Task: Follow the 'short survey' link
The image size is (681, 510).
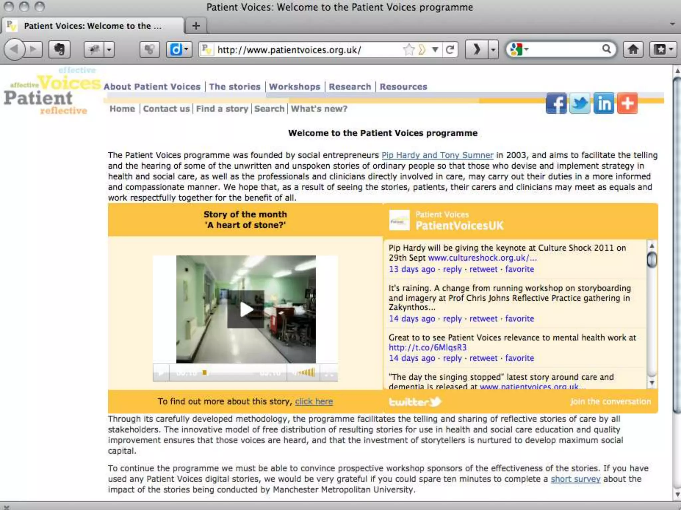Action: [x=575, y=479]
